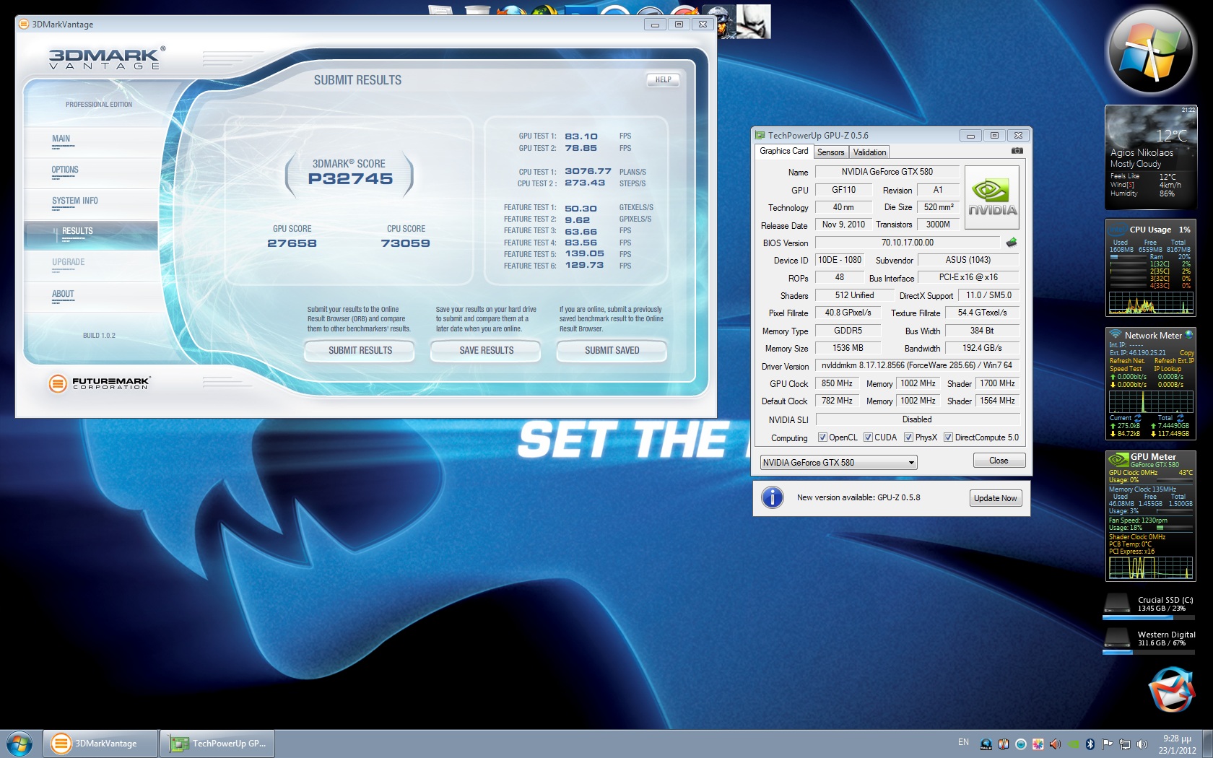
Task: Click the wifi icon in Network Meter
Action: [1116, 334]
